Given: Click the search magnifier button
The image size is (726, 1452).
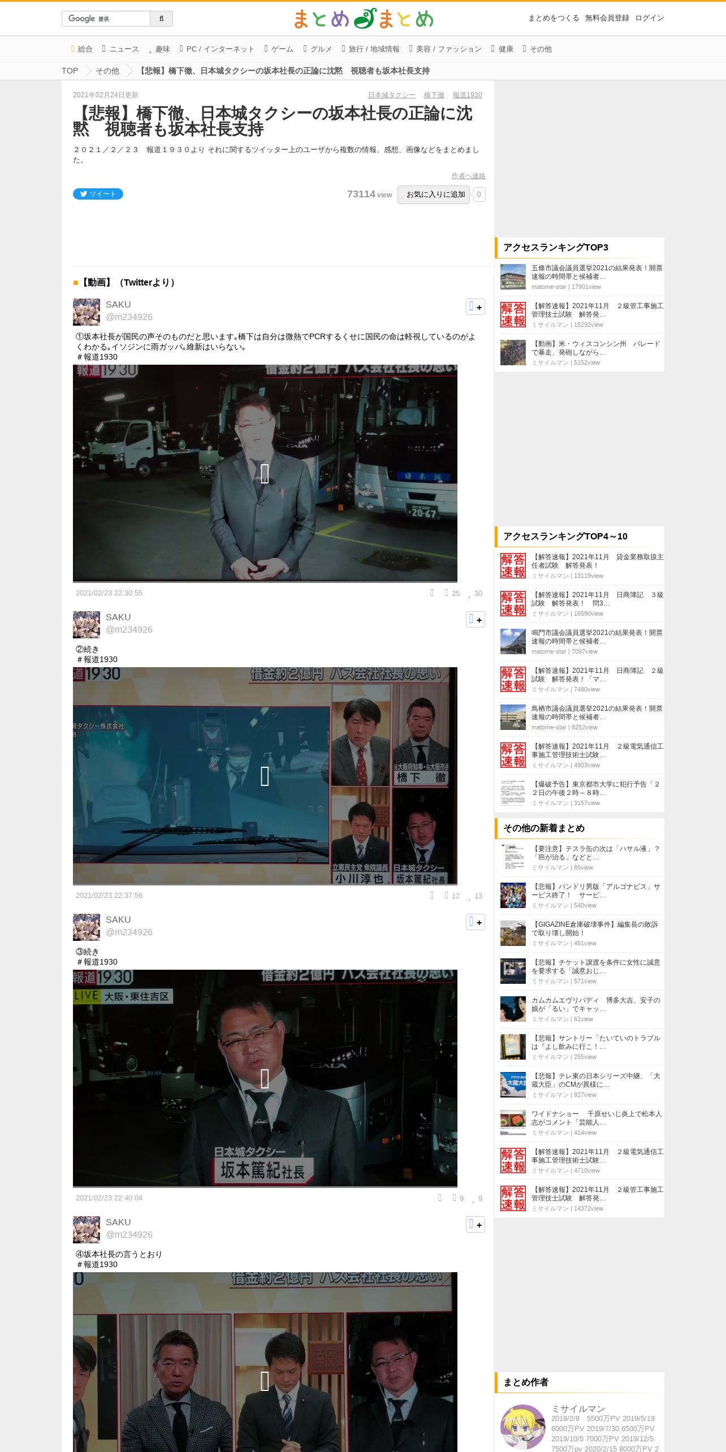Looking at the screenshot, I should [161, 19].
